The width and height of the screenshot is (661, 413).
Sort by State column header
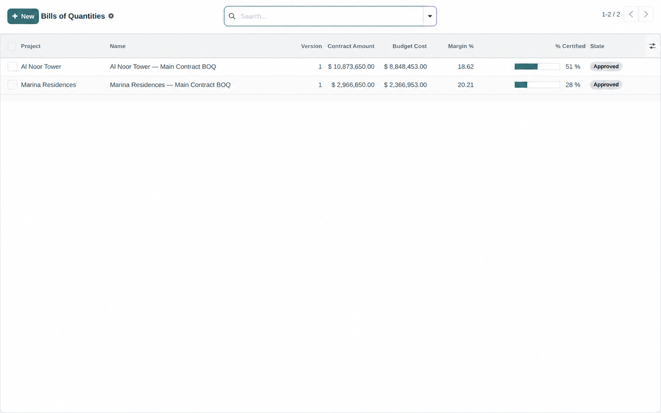click(597, 46)
